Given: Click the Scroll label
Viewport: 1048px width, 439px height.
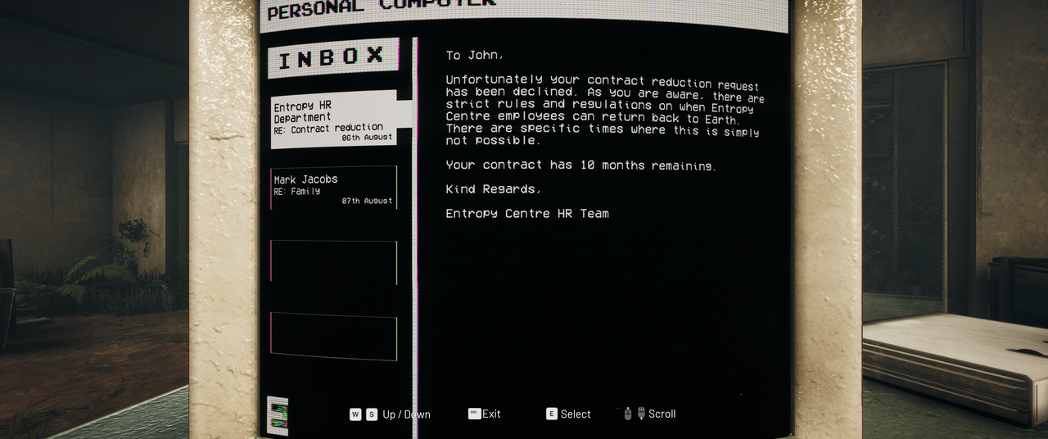Looking at the screenshot, I should [x=662, y=414].
